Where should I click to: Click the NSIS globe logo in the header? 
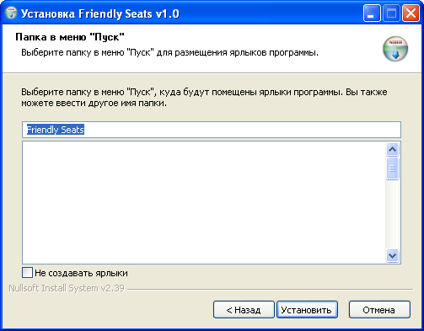click(x=395, y=49)
